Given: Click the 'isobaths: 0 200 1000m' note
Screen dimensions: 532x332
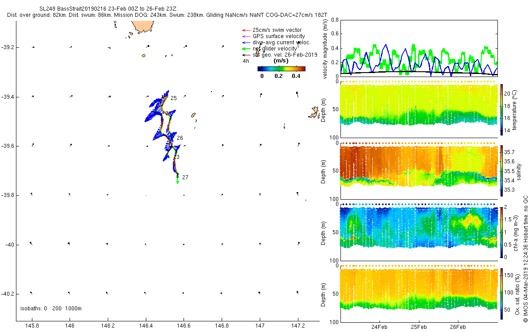Looking at the screenshot, I should 51,309.
